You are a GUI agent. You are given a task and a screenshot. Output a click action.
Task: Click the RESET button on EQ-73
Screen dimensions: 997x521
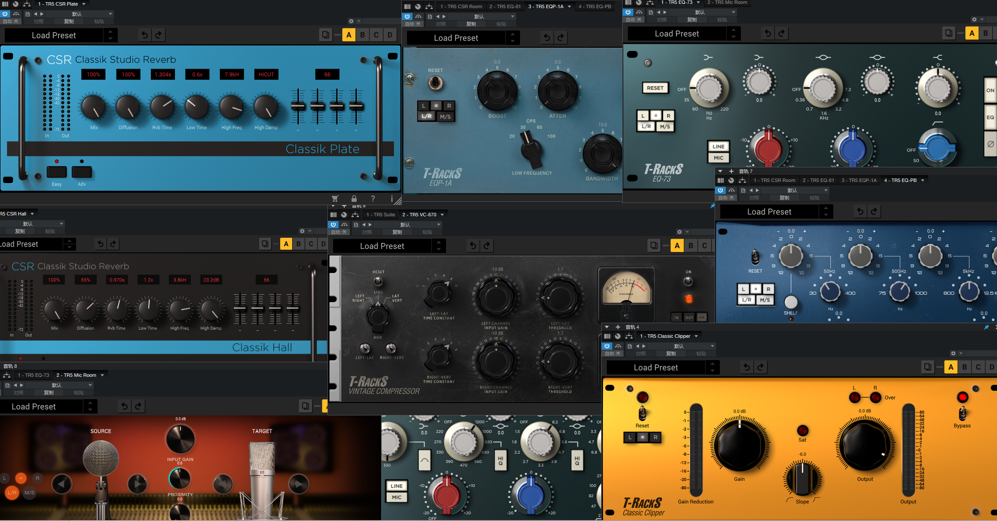(655, 88)
